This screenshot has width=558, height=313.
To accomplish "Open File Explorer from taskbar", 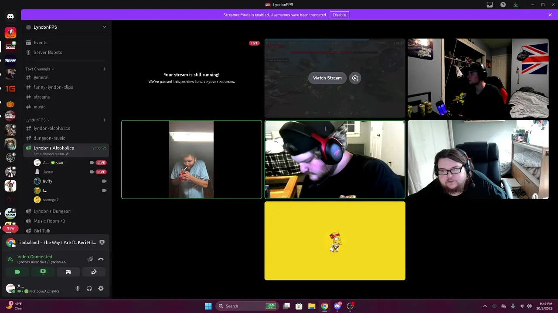I will 312,306.
